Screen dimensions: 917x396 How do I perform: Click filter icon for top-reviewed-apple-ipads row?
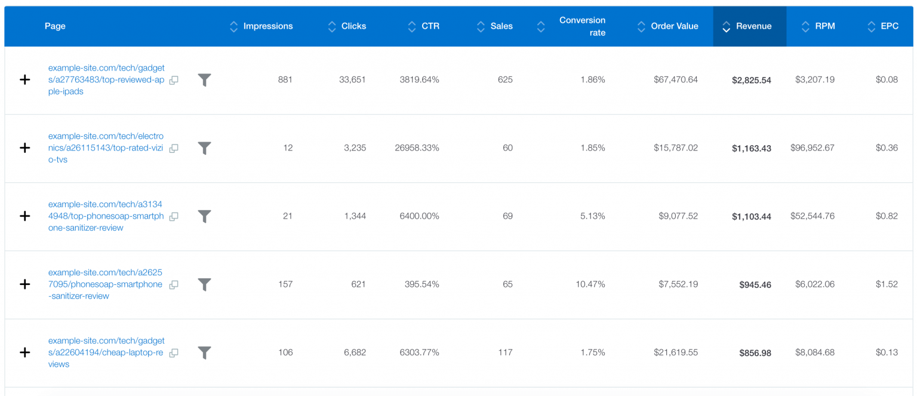click(x=204, y=80)
